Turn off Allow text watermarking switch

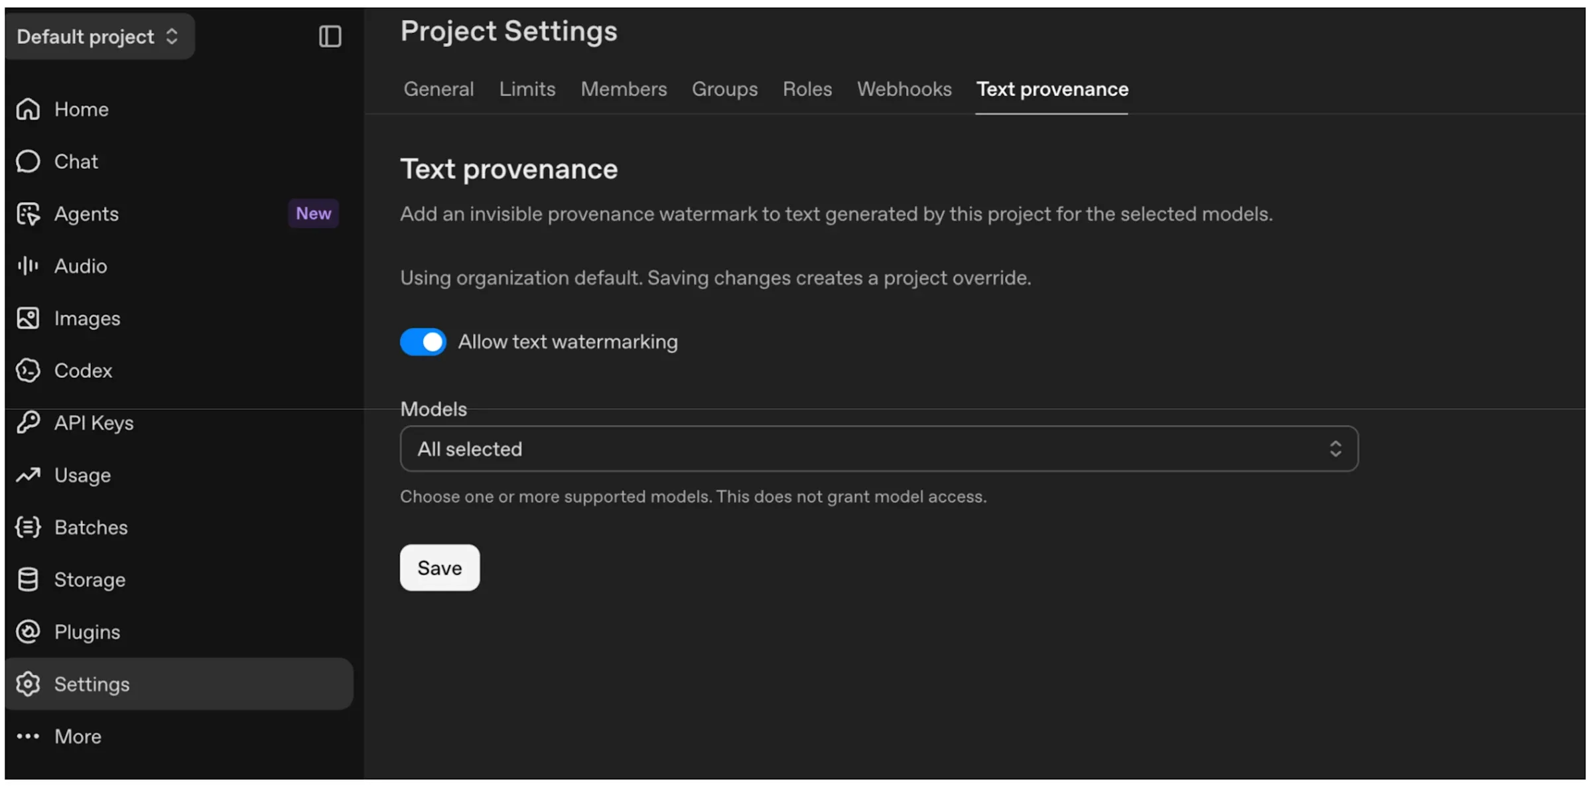423,342
